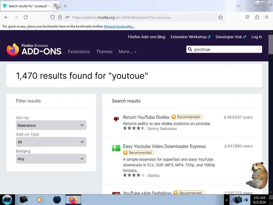
Task: Click the site security padlock icon
Action: pos(60,17)
